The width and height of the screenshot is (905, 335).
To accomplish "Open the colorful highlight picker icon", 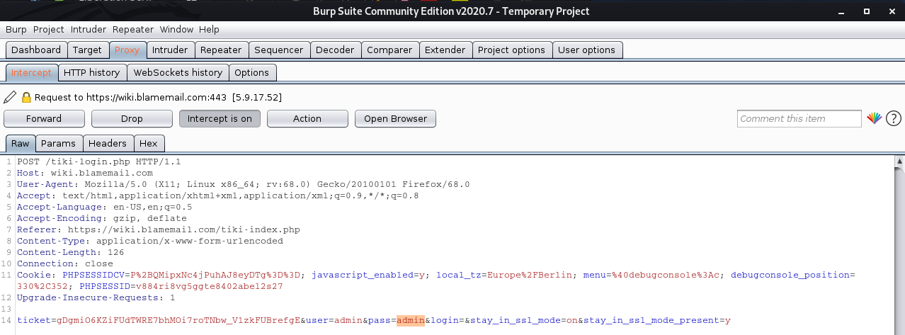I will (875, 118).
